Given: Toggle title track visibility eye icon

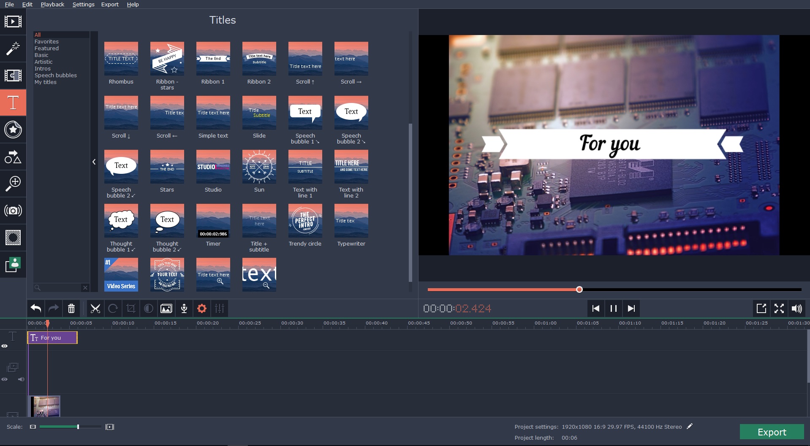Looking at the screenshot, I should (5, 346).
